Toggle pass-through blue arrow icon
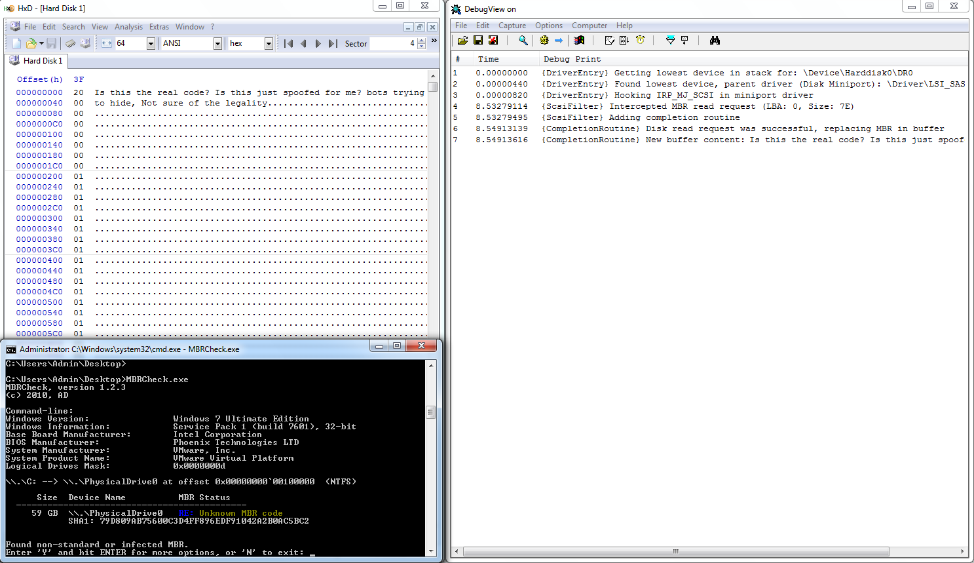The width and height of the screenshot is (974, 563). tap(559, 41)
